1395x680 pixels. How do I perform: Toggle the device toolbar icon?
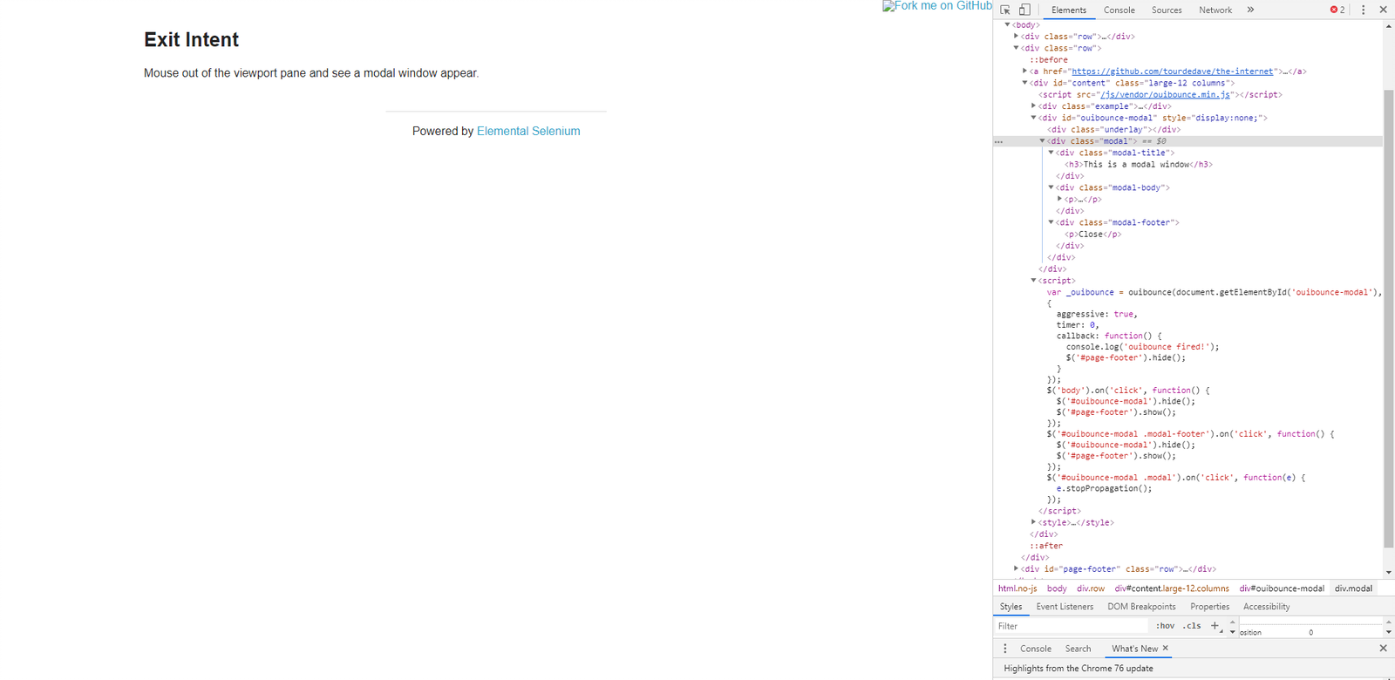pos(1025,10)
